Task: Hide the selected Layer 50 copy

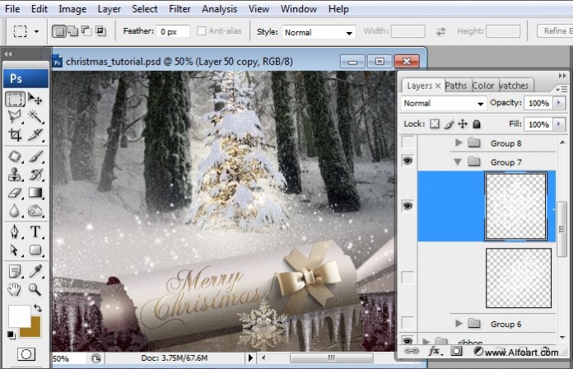Action: pos(408,206)
